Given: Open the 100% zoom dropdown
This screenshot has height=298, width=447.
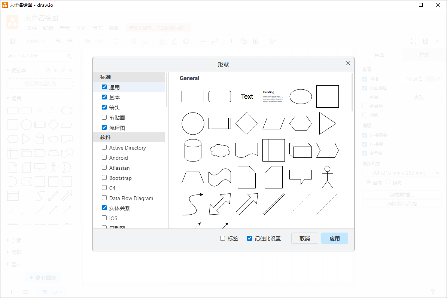Looking at the screenshot, I should [x=35, y=41].
